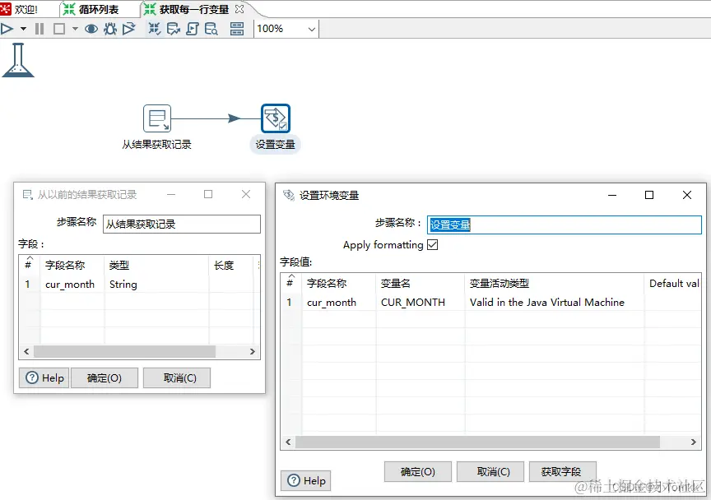Switch to the 循环列表 tab
This screenshot has height=500, width=711.
pos(91,9)
